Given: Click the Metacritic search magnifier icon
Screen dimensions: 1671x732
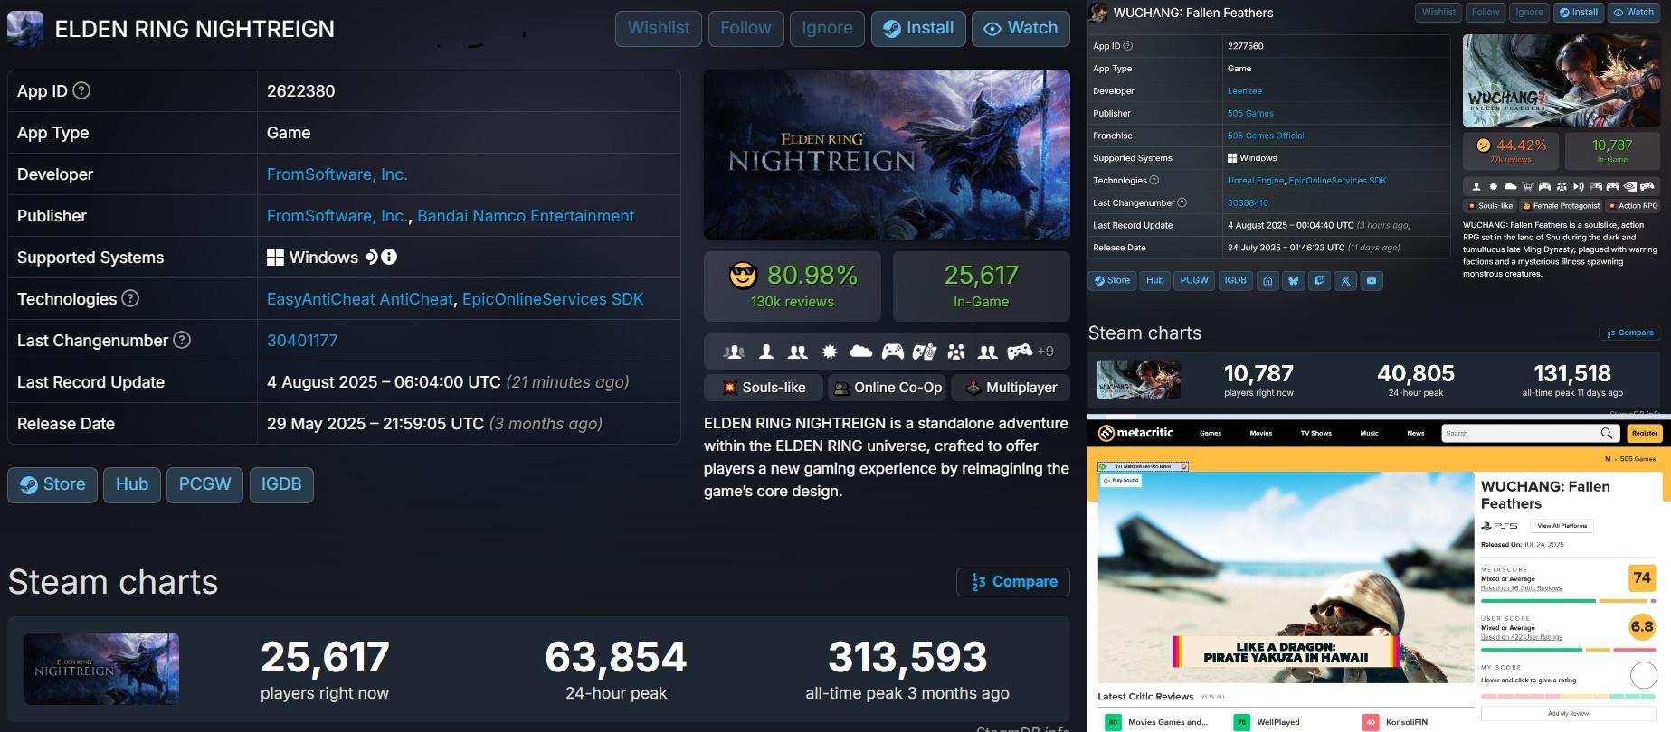Looking at the screenshot, I should [1607, 434].
